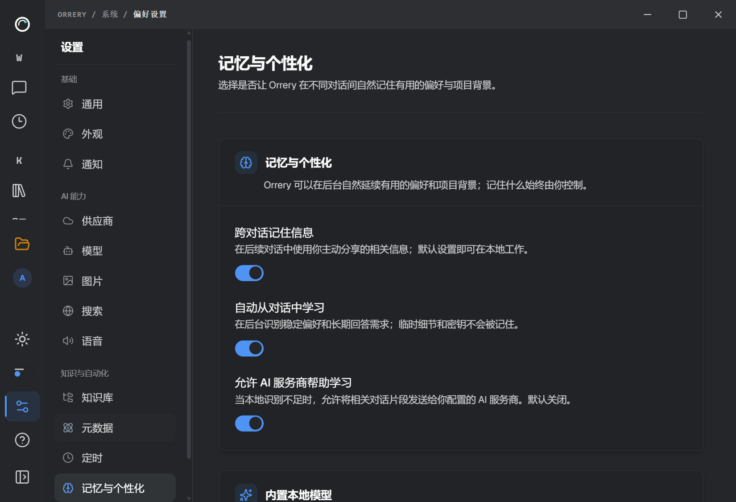Click the blue 'A' avatar
The image size is (736, 502).
click(x=22, y=278)
